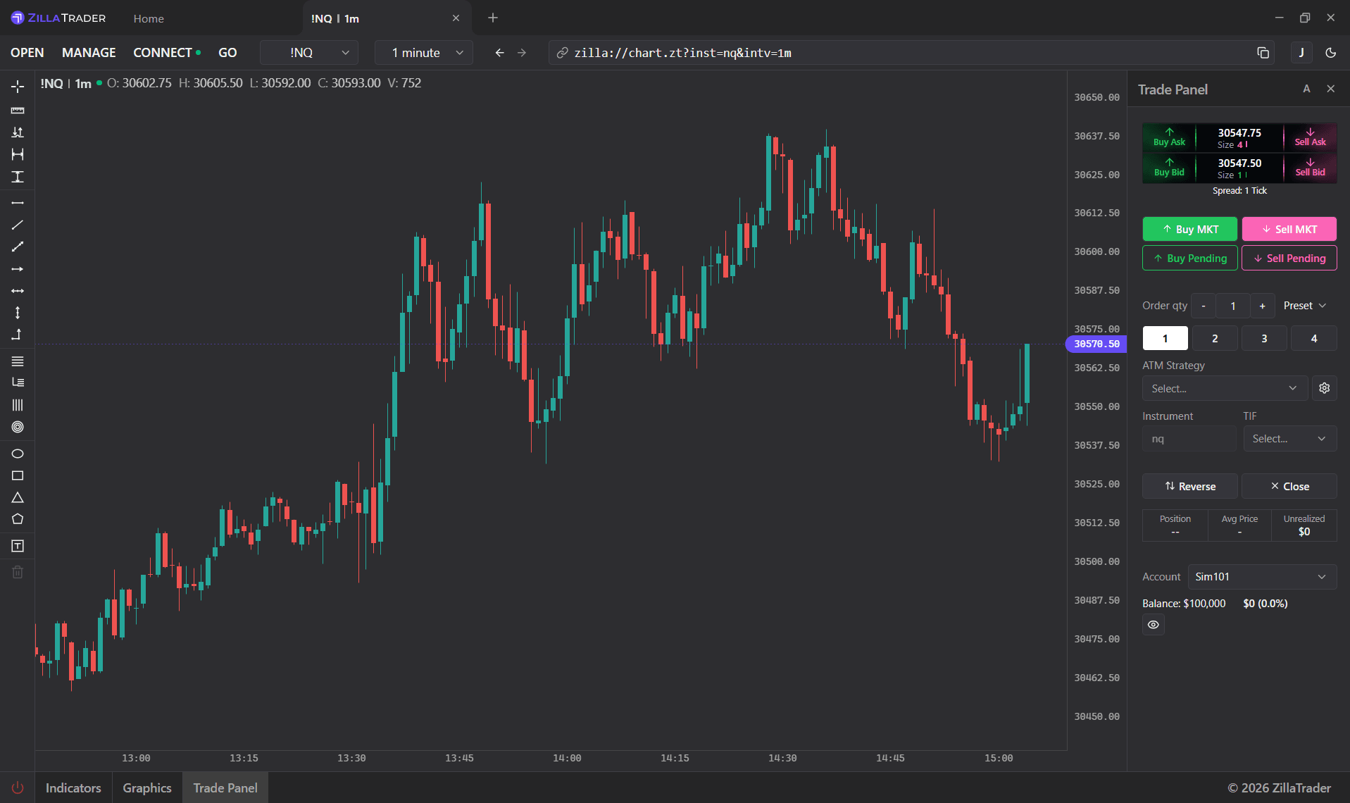The height and width of the screenshot is (803, 1350).
Task: Open the ATM Strategy Select dropdown
Action: tap(1225, 388)
